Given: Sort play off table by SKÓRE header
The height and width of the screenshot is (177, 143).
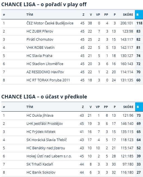Looking at the screenshot, I should click(128, 15).
